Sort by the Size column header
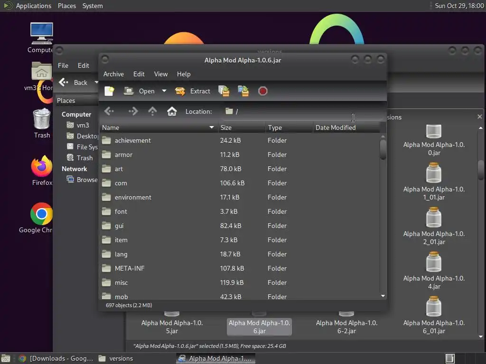486x364 pixels. 241,127
